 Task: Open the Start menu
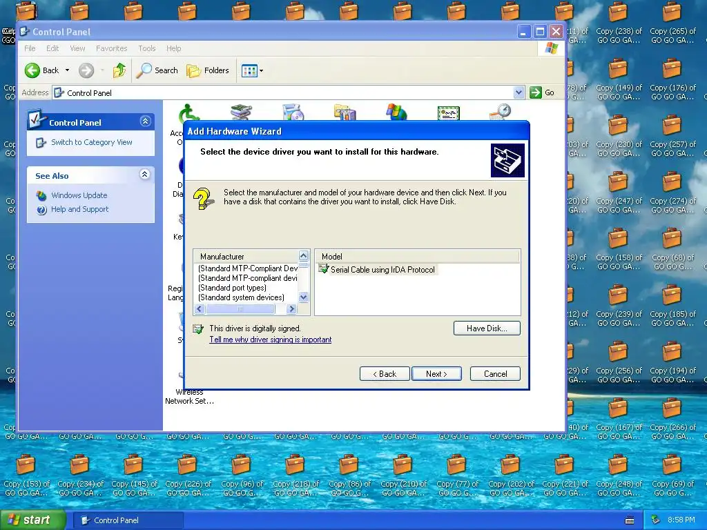click(x=32, y=520)
